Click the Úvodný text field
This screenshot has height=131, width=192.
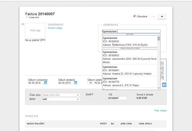pos(32,116)
